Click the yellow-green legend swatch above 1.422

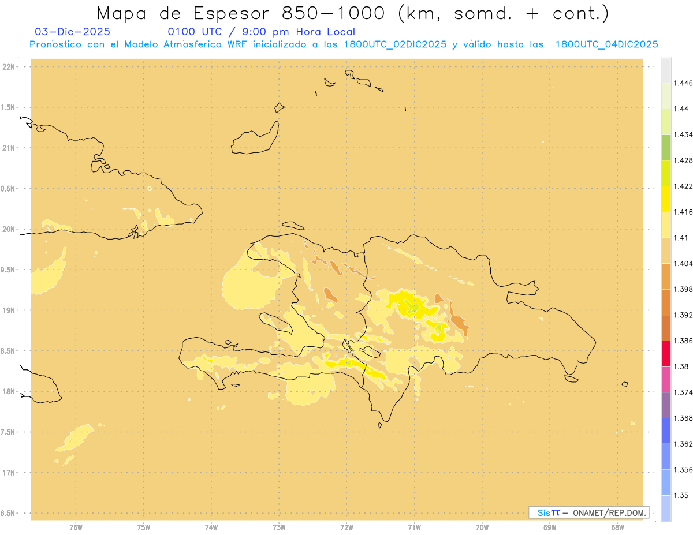point(666,173)
